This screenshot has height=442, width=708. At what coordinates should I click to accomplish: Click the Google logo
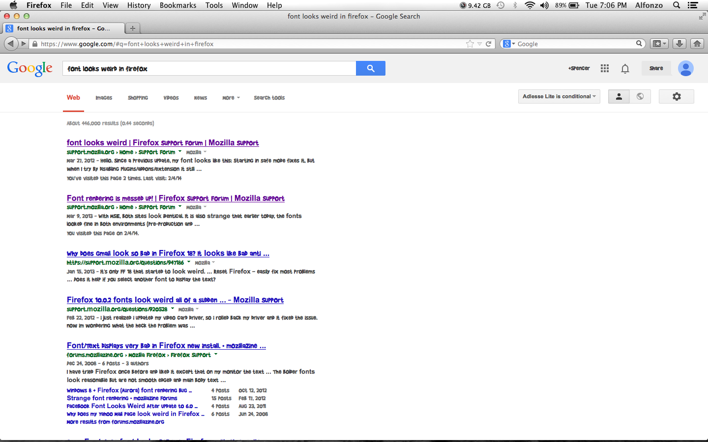[30, 69]
